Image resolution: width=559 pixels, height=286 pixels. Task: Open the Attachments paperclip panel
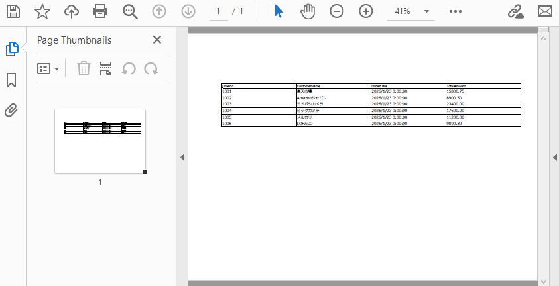pyautogui.click(x=11, y=111)
